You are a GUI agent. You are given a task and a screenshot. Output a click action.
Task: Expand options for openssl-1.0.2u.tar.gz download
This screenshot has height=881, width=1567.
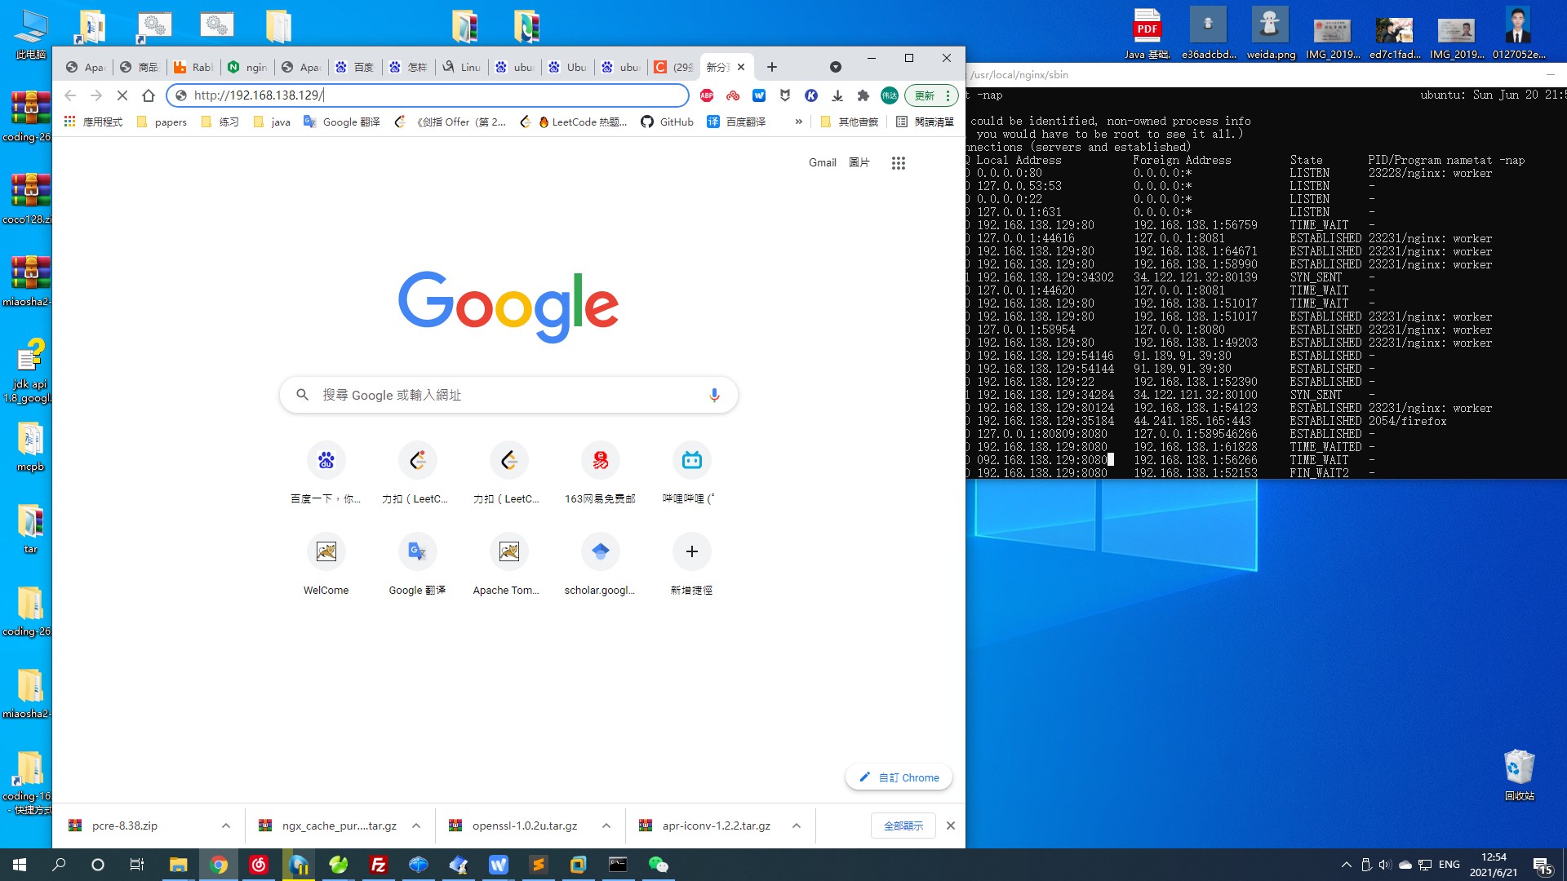(x=606, y=826)
